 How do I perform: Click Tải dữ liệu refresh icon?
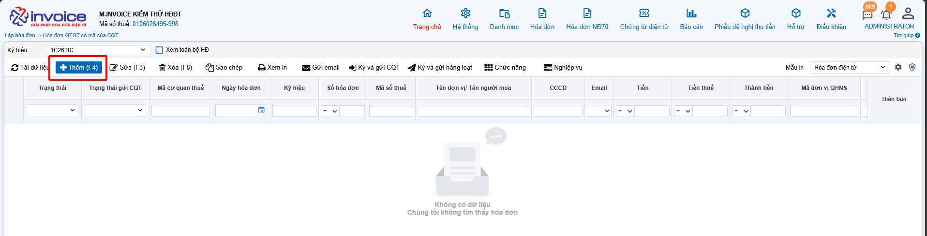15,68
